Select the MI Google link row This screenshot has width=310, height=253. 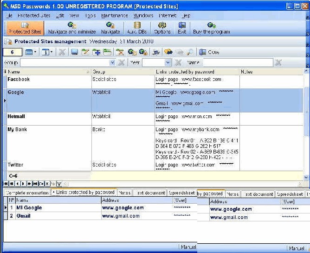pos(100,208)
